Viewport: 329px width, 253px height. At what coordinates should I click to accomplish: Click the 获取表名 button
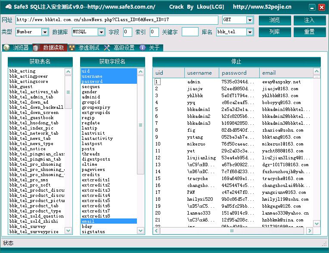click(40, 62)
